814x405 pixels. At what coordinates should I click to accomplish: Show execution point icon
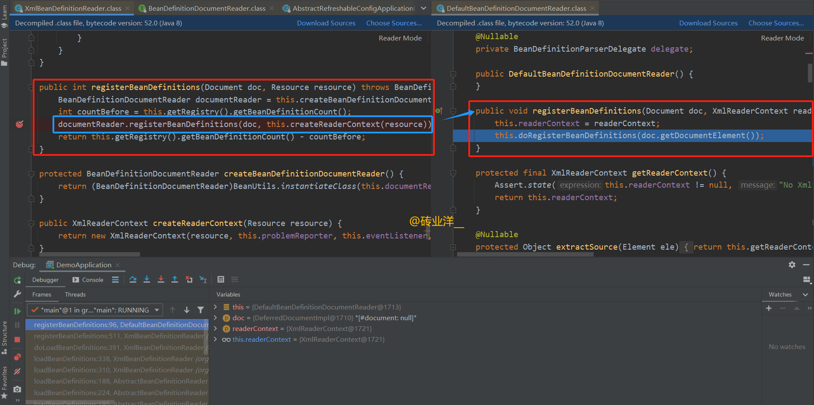tap(115, 279)
